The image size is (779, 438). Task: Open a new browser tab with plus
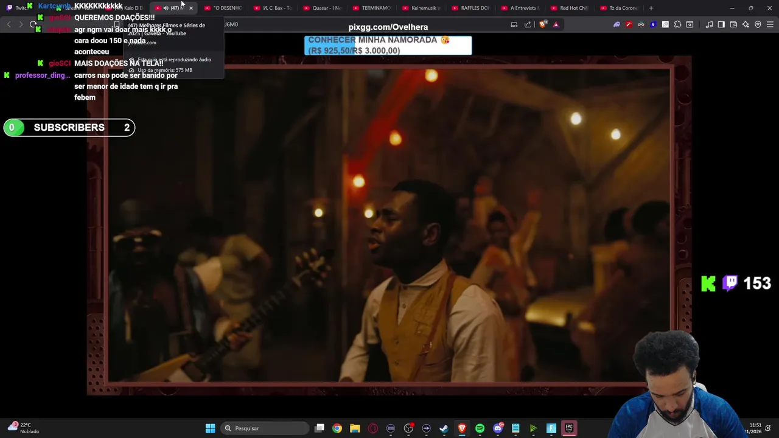click(x=651, y=8)
